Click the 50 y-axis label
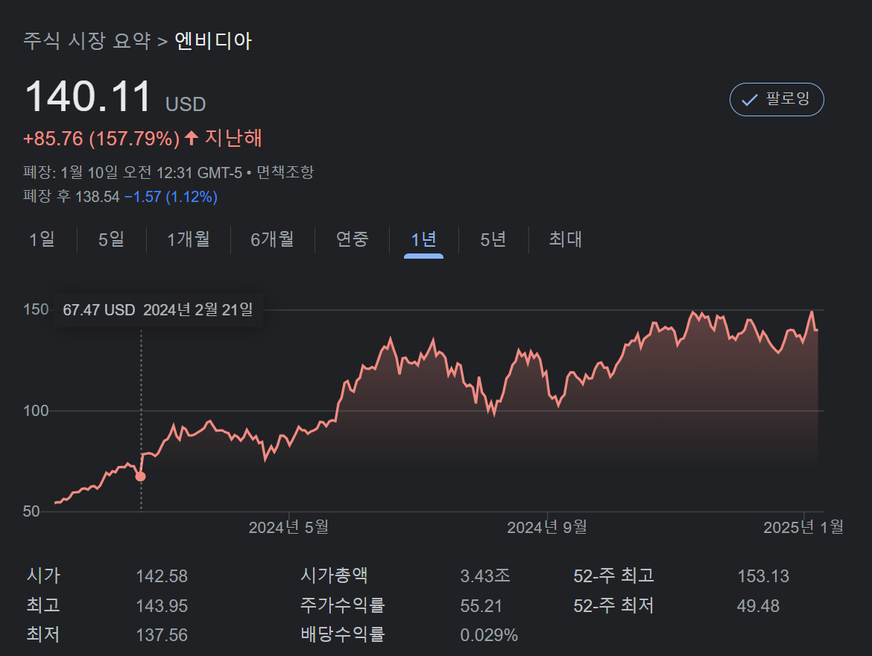The height and width of the screenshot is (656, 872). click(x=32, y=512)
